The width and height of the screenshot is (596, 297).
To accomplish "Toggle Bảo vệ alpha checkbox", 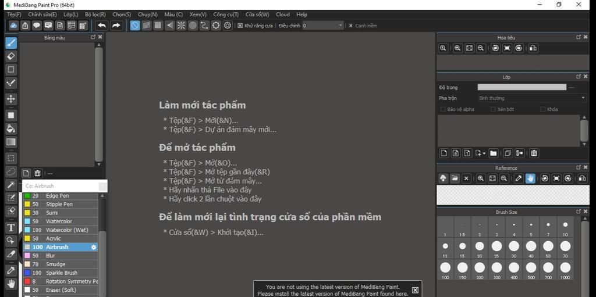I will click(443, 109).
